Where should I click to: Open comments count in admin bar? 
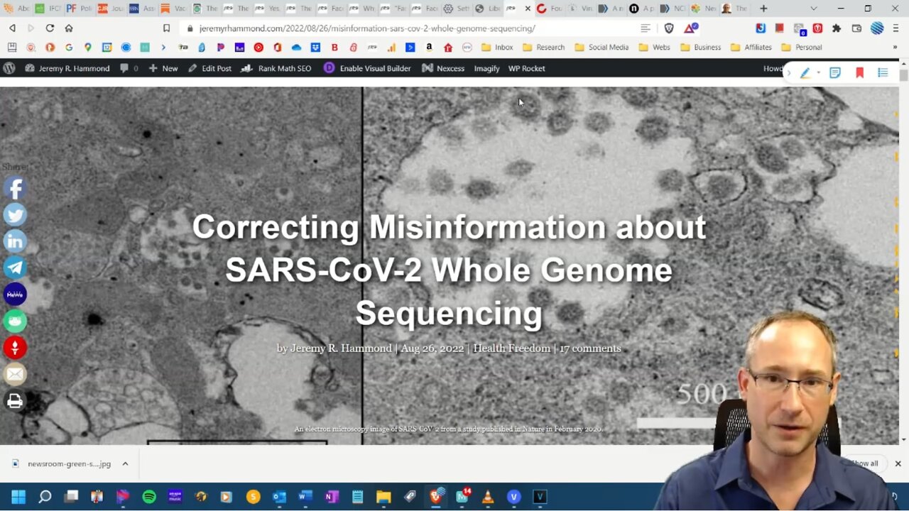click(129, 68)
